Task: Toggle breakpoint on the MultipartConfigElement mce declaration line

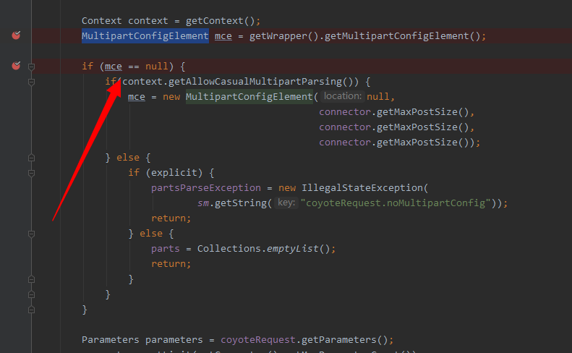Action: 16,35
